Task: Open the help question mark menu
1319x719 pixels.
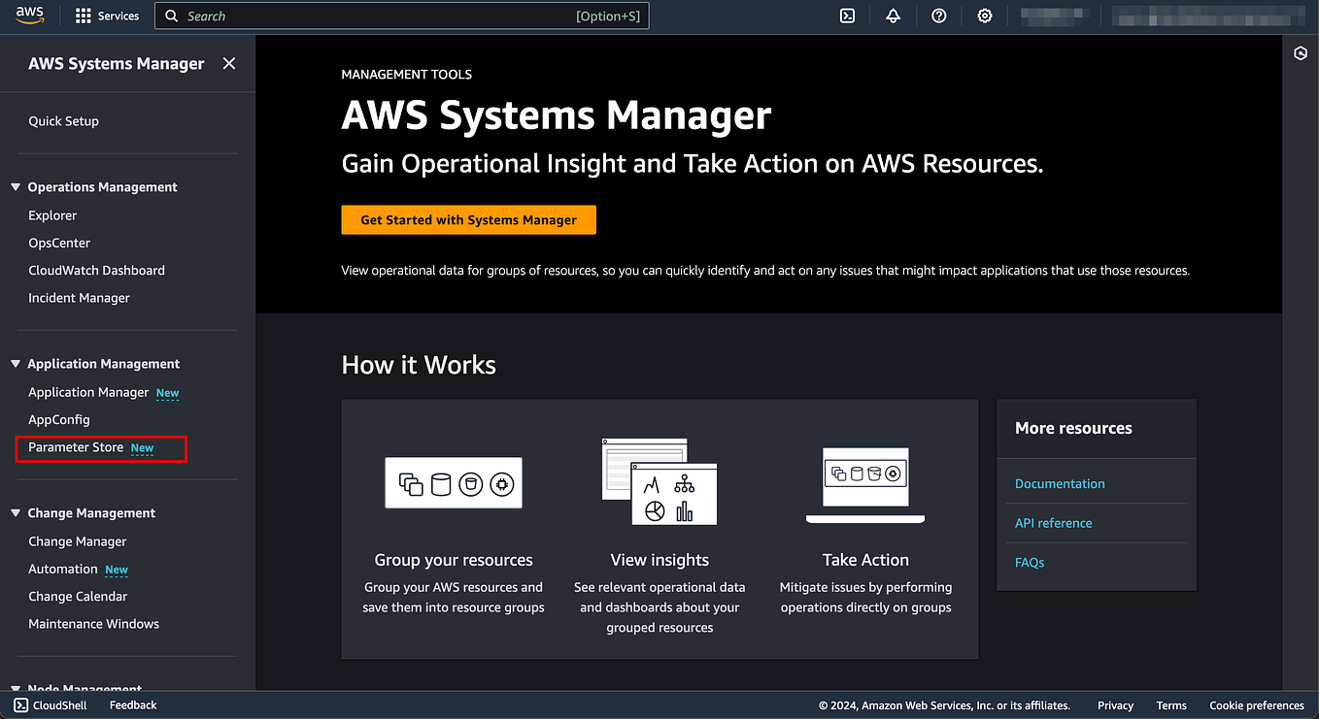Action: [938, 16]
